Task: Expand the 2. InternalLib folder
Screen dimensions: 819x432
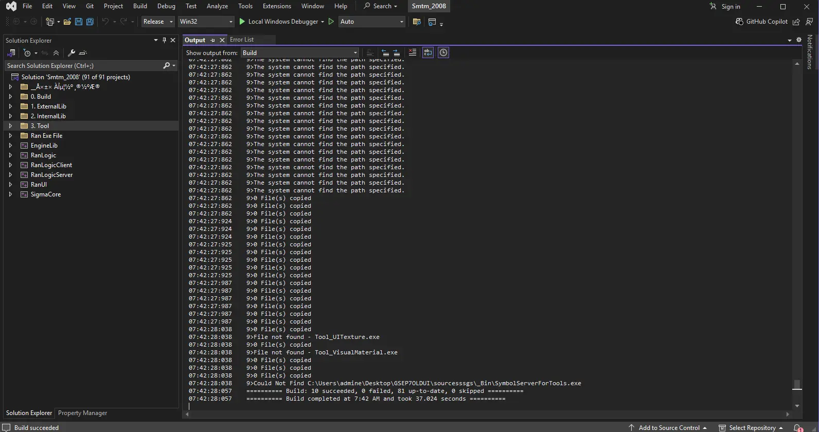Action: point(10,116)
